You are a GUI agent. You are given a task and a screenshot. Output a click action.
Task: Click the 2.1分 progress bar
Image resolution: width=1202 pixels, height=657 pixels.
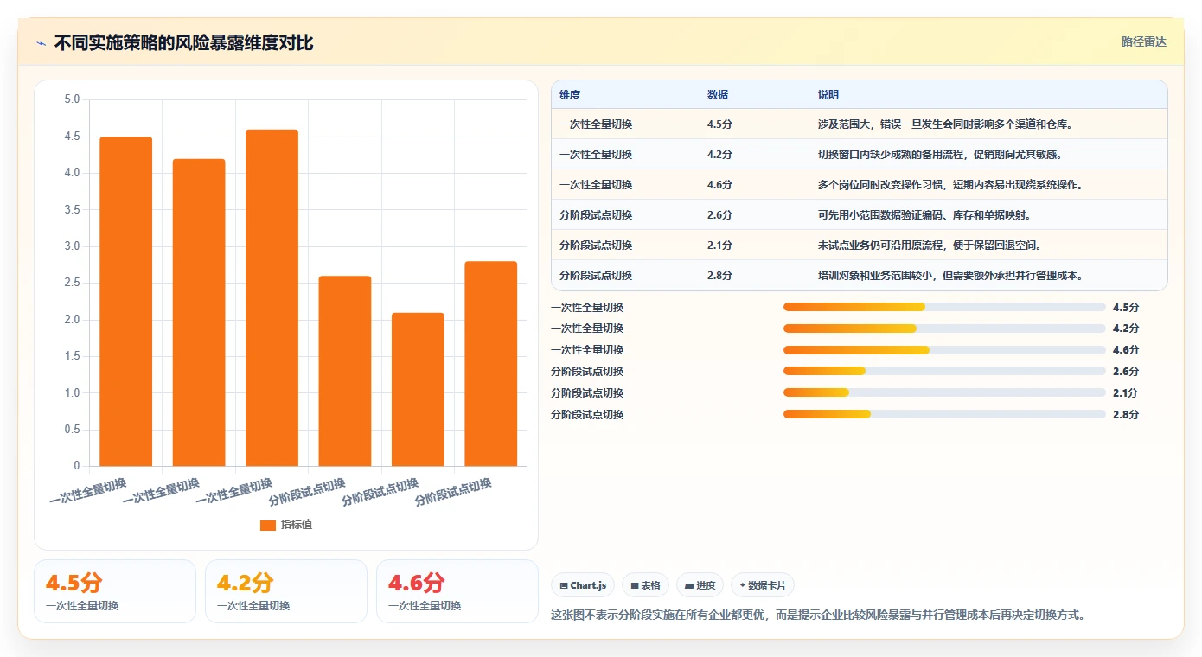[x=944, y=393]
